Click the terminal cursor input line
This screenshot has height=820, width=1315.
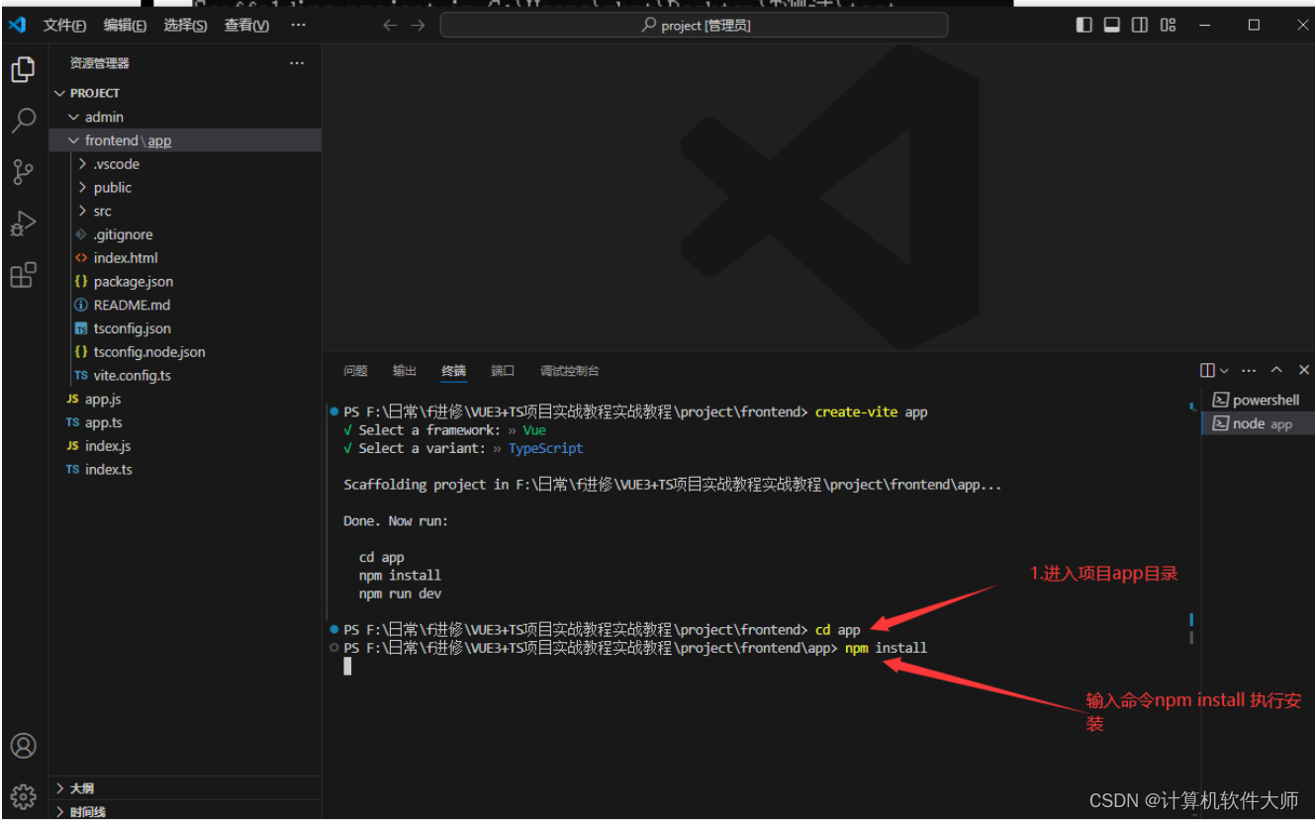coord(347,667)
